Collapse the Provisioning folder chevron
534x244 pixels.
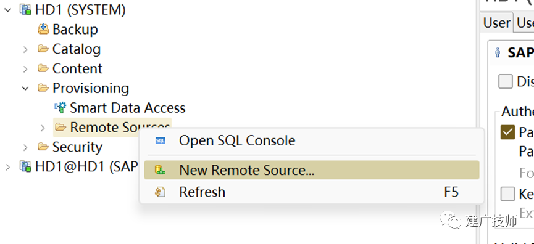(25, 89)
